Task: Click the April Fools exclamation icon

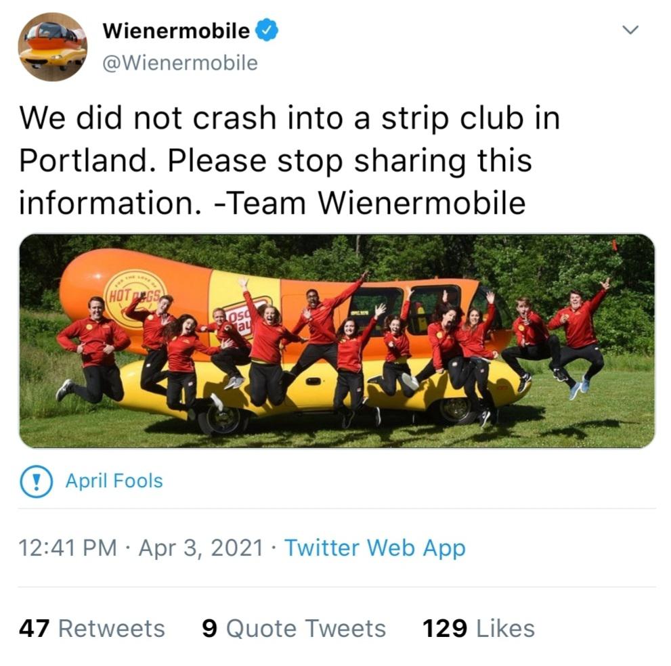Action: click(37, 481)
